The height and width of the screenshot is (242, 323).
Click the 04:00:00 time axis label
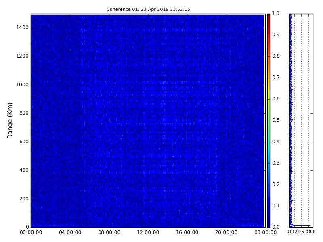(70, 232)
